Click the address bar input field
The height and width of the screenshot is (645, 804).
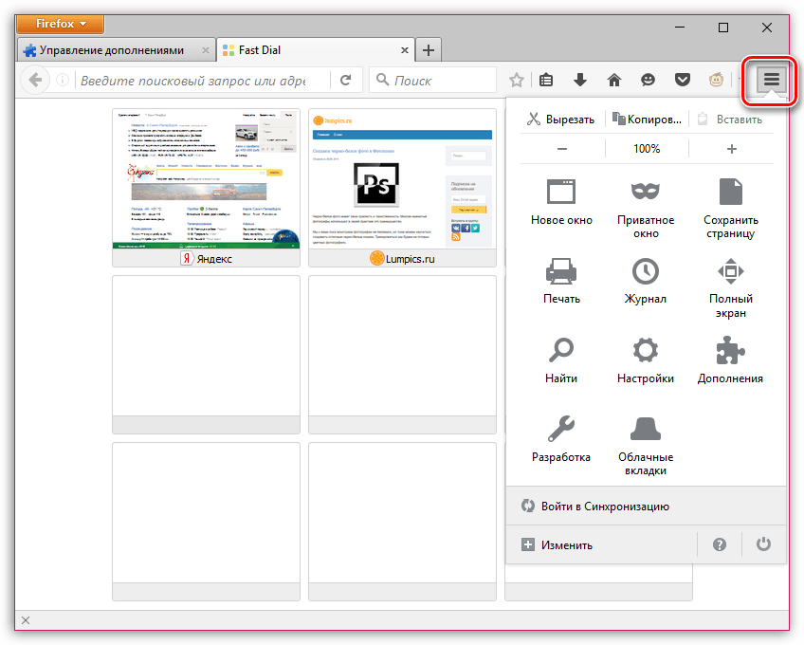tap(204, 81)
